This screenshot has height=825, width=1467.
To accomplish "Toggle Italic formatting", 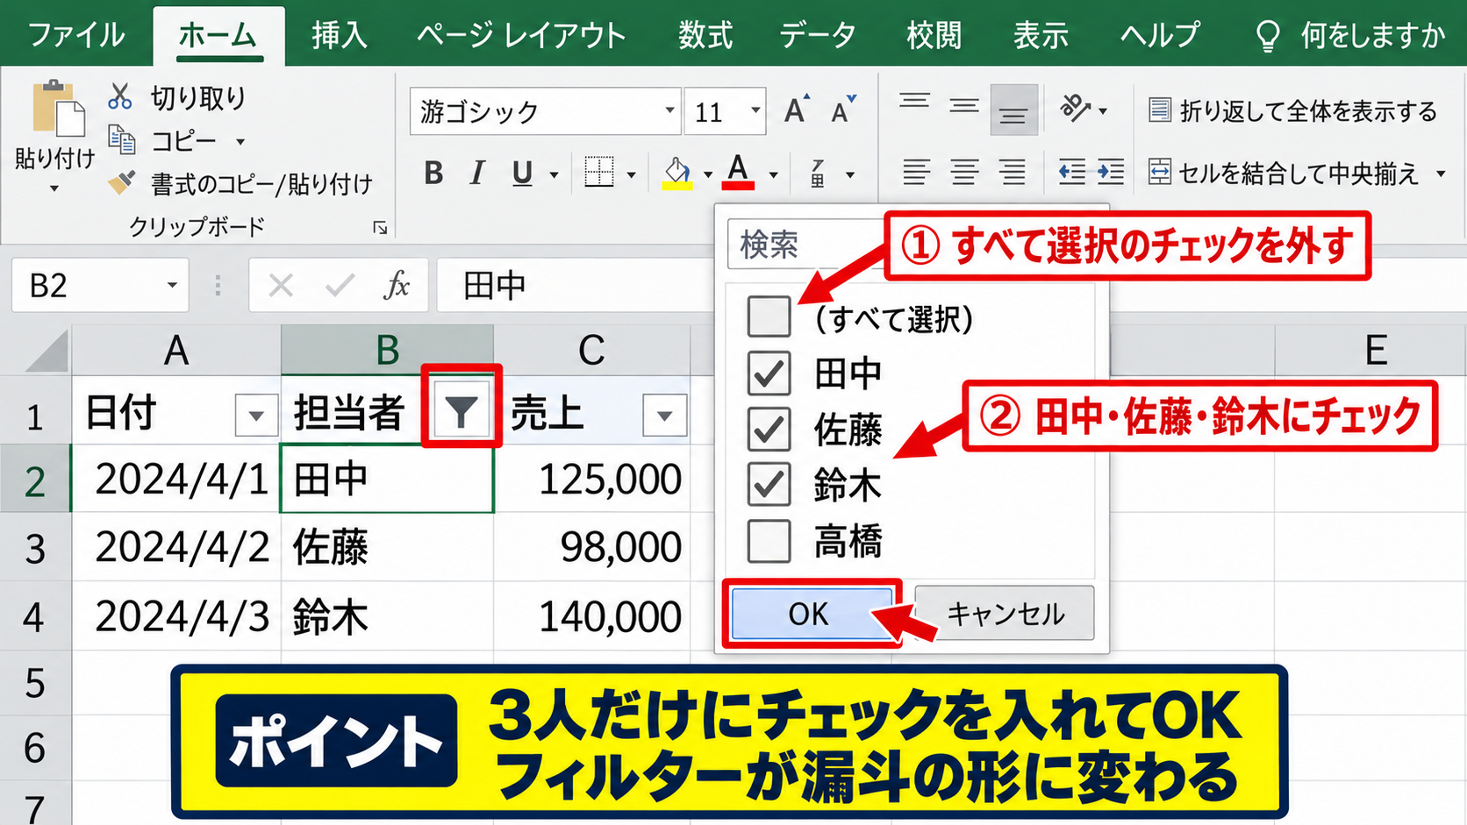I will tap(476, 174).
